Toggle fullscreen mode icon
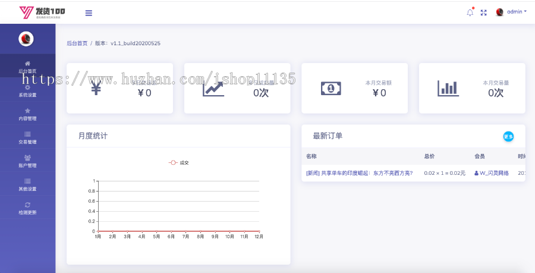Viewport: 535px width, 273px height. click(483, 12)
